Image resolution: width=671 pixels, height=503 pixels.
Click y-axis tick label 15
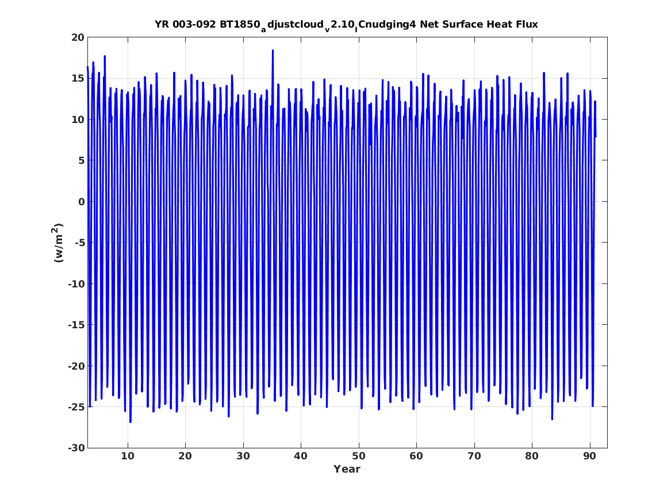click(x=78, y=78)
